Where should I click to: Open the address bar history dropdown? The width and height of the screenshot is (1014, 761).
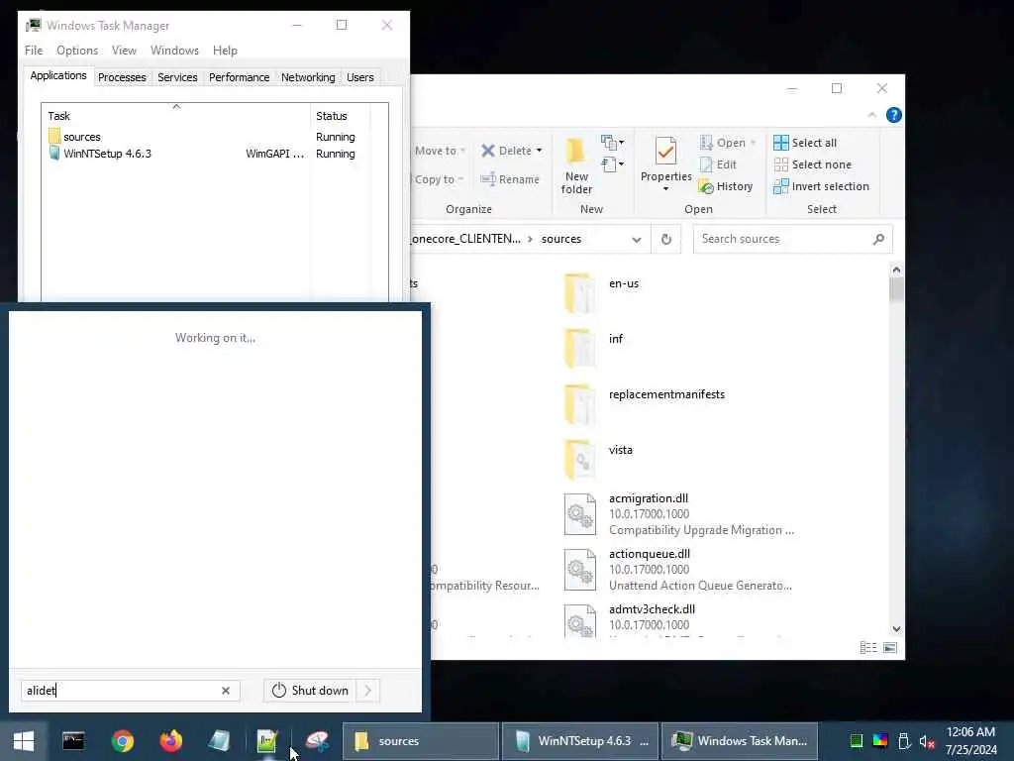pyautogui.click(x=637, y=240)
